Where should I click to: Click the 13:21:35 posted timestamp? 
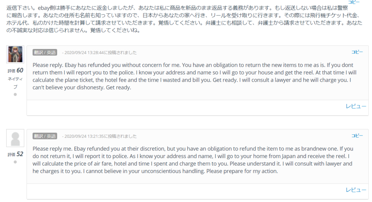tap(100, 136)
